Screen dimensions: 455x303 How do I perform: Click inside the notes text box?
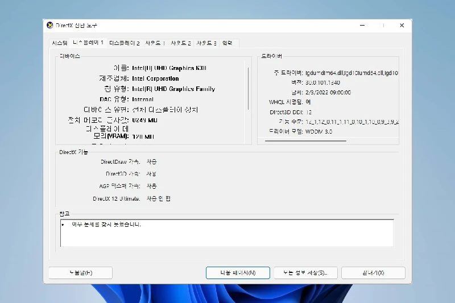pyautogui.click(x=227, y=233)
